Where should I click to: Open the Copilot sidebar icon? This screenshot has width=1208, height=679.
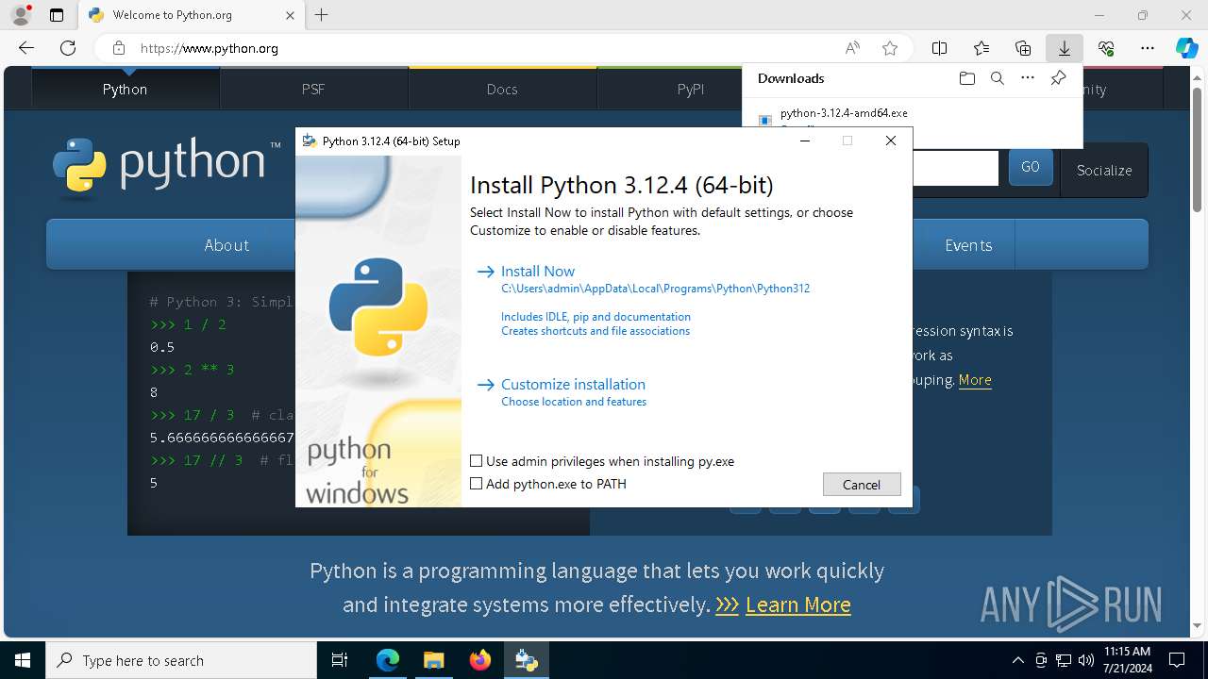click(x=1186, y=48)
